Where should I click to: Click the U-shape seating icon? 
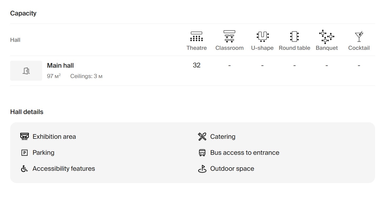click(x=262, y=36)
